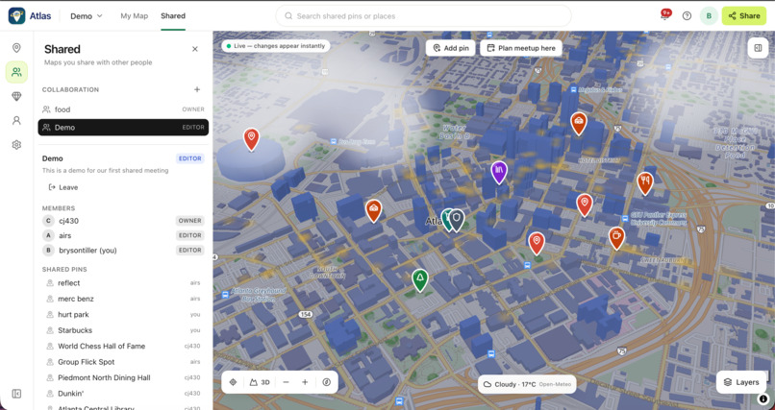775x410 pixels.
Task: Click the Plan meetup here button
Action: (x=521, y=48)
